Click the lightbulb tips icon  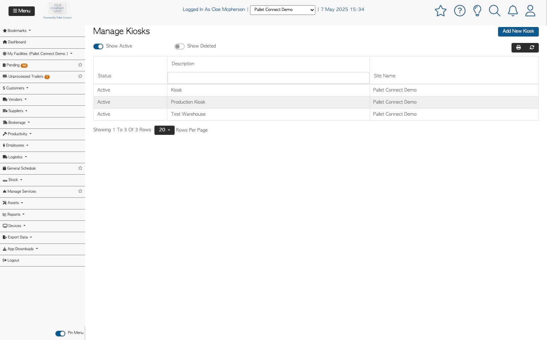[477, 11]
